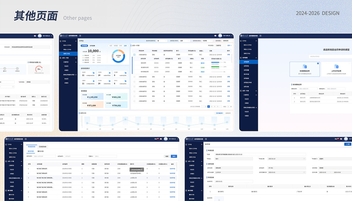This screenshot has height=201, width=352.
Task: Click the 查询 button in acceptance list
Action: click(174, 156)
